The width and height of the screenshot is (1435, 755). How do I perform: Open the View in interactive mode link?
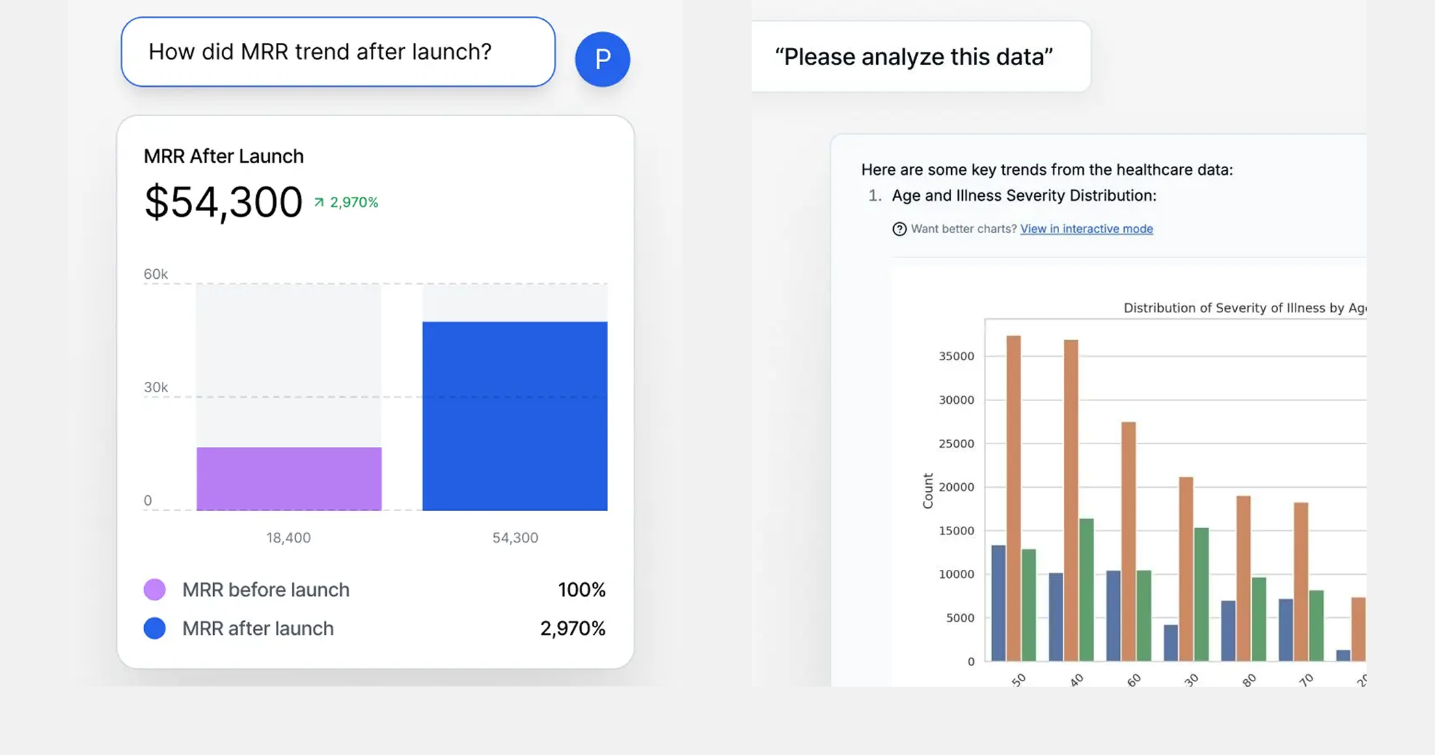coord(1086,229)
